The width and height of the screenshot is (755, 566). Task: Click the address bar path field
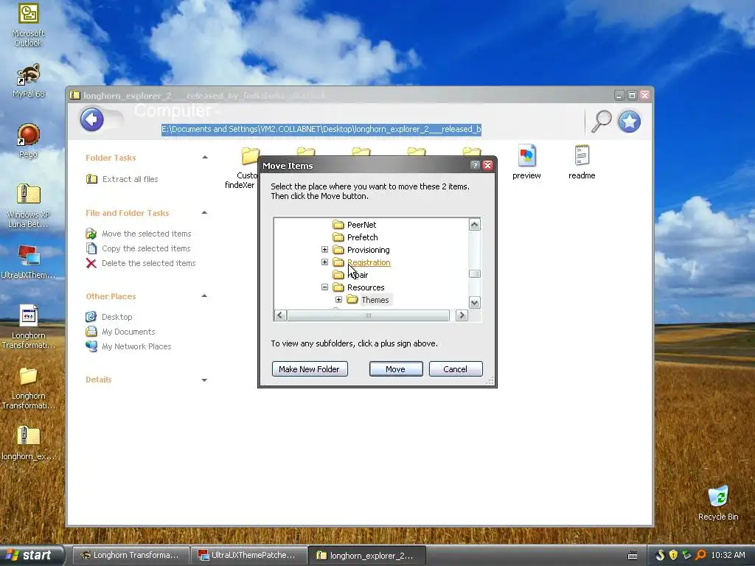pyautogui.click(x=321, y=129)
